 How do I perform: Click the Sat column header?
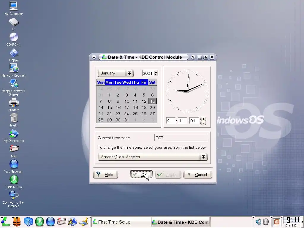coord(152,83)
